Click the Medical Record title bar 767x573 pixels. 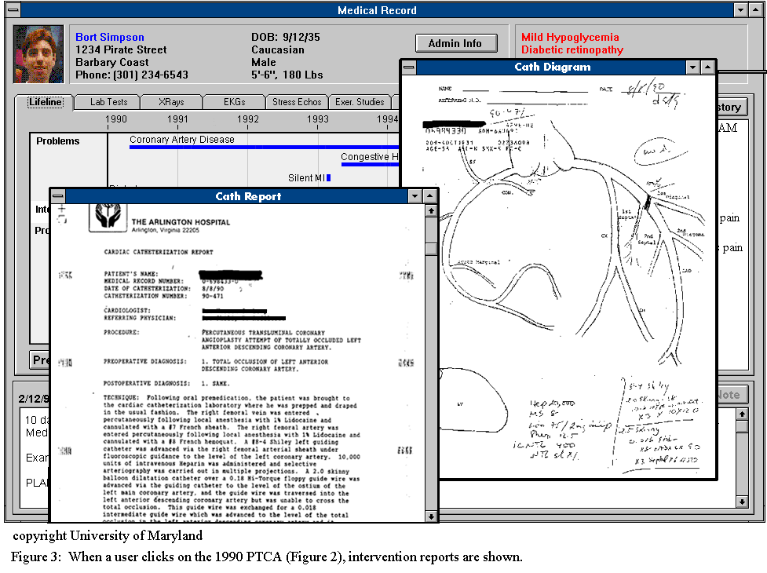(377, 10)
